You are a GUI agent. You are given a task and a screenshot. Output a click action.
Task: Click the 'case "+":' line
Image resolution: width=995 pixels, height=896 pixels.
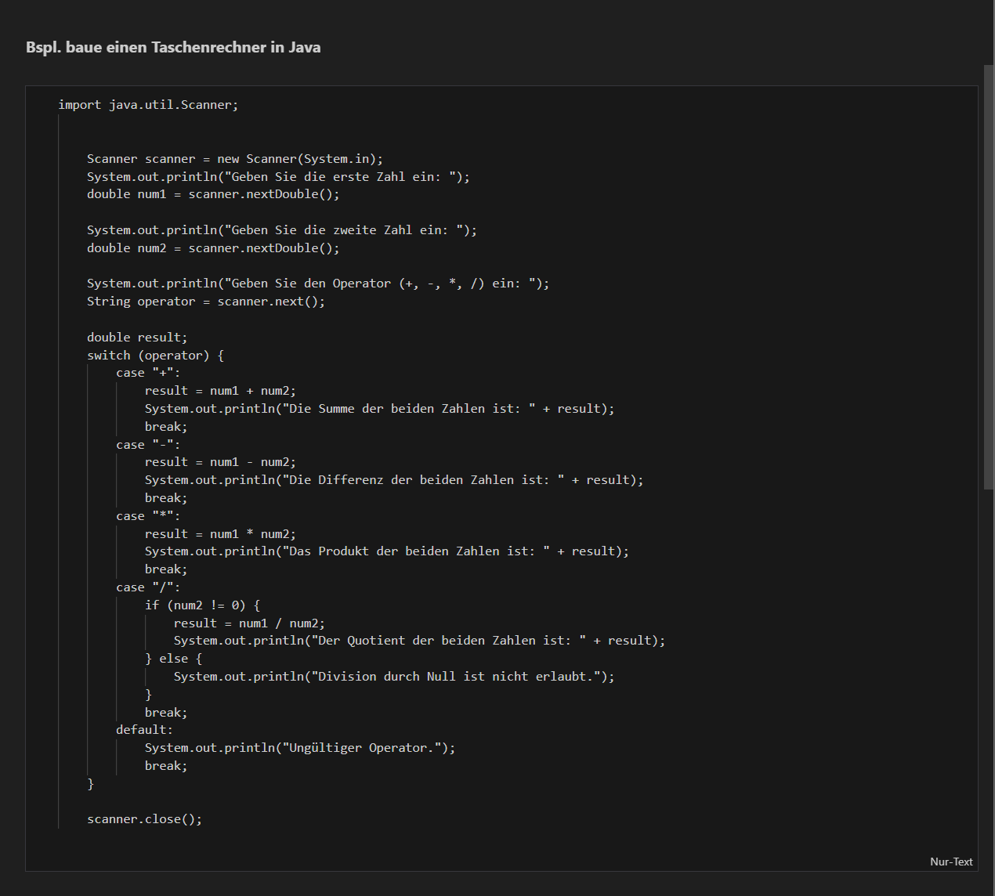[148, 374]
